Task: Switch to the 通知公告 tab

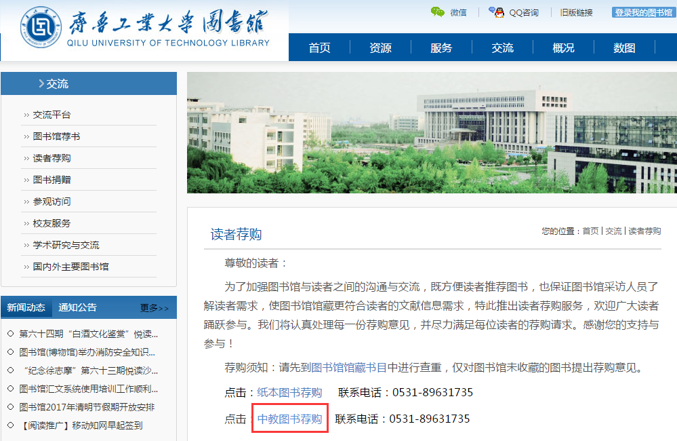Action: click(x=77, y=307)
